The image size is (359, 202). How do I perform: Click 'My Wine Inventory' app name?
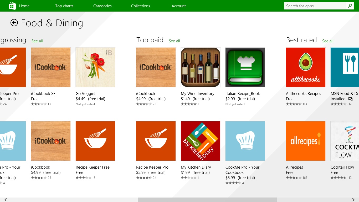pos(197,94)
